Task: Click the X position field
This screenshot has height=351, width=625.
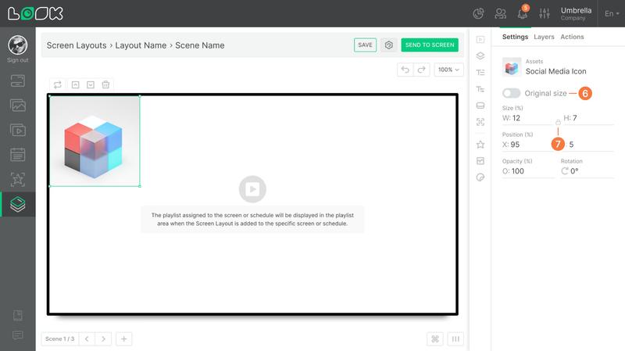Action: tap(527, 145)
